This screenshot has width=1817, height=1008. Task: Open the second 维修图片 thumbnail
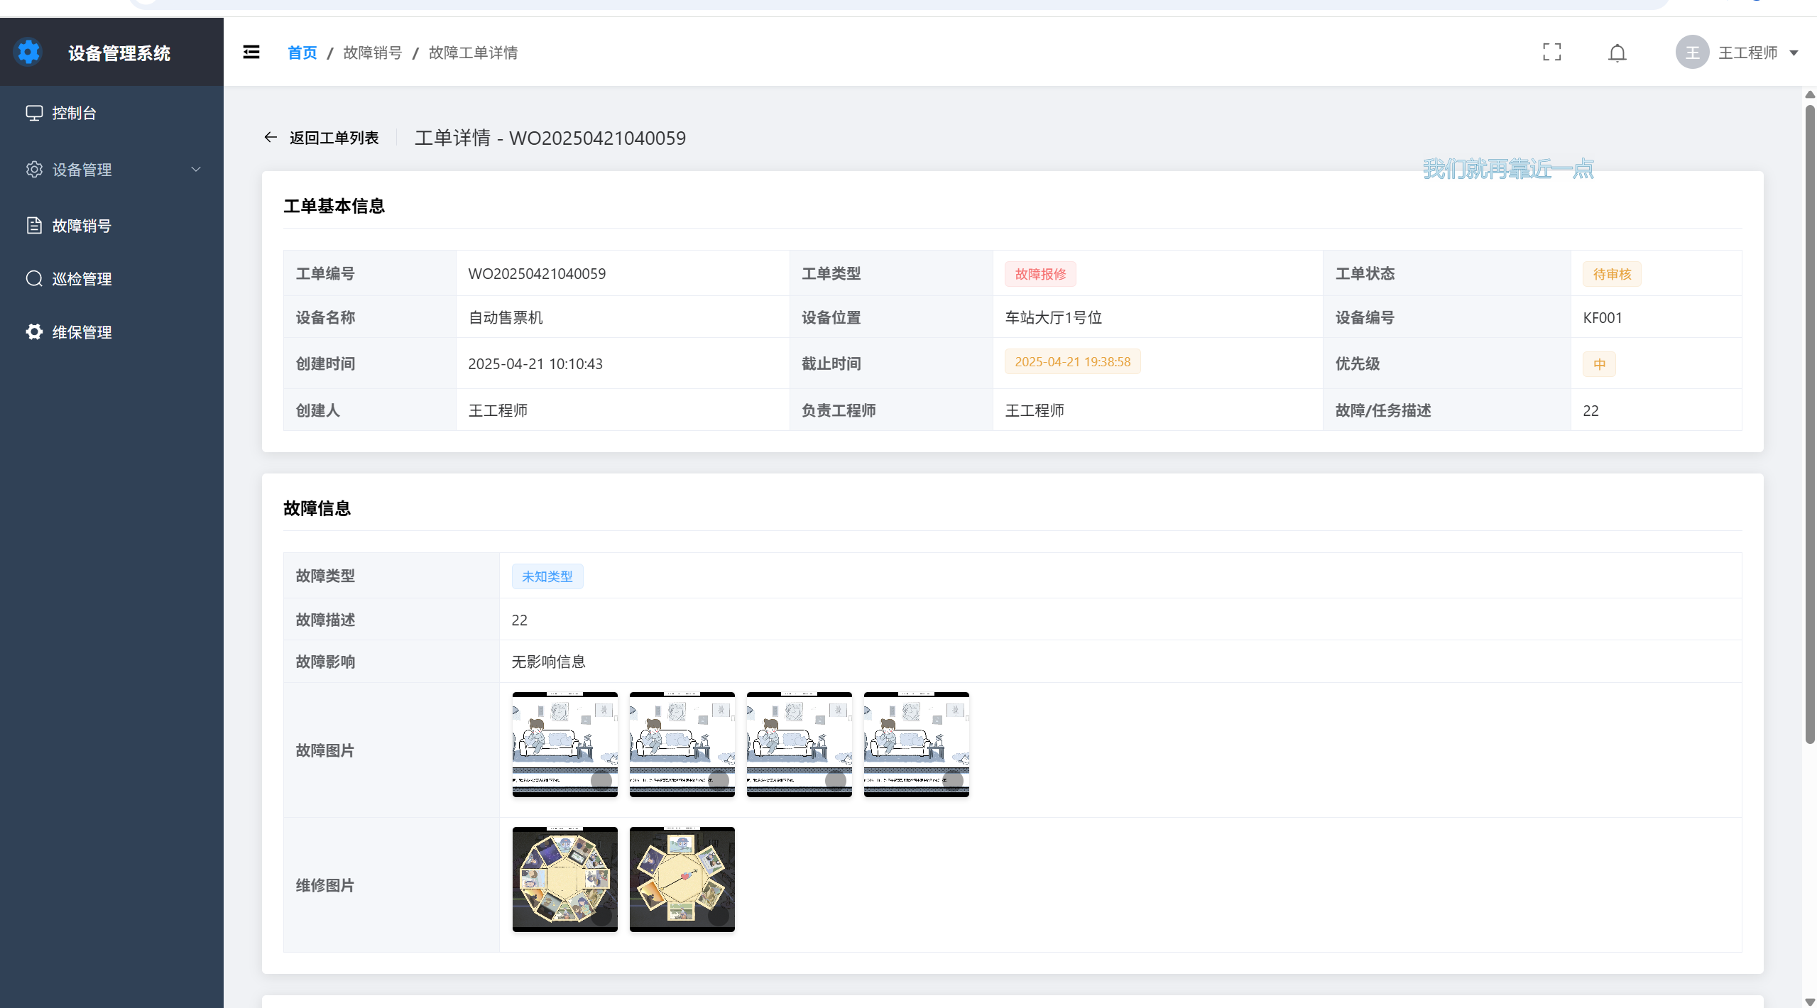point(682,880)
